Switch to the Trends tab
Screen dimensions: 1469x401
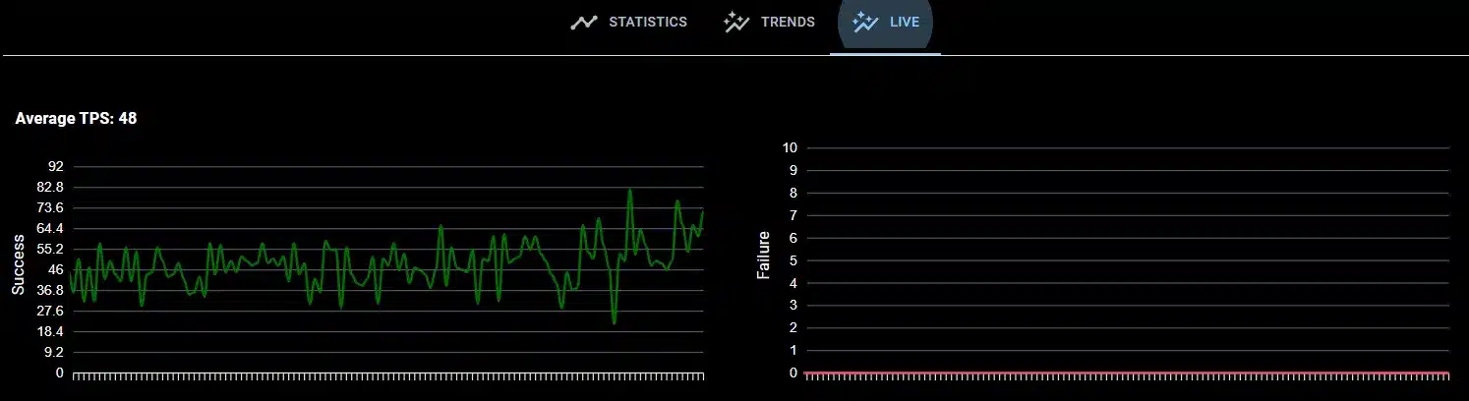(770, 22)
